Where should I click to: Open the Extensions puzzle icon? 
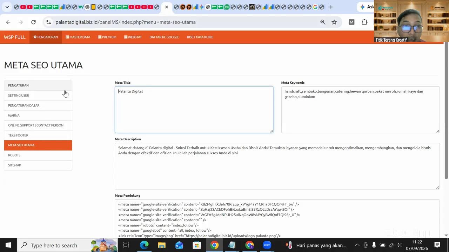(x=364, y=22)
